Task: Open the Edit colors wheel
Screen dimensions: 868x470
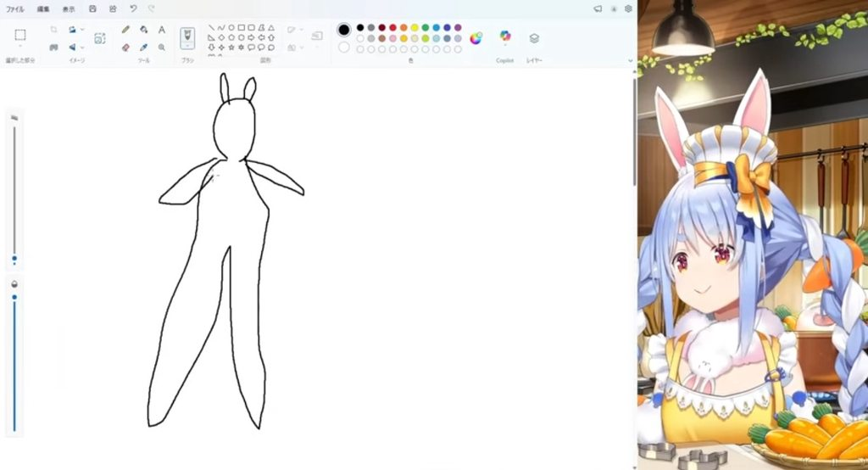Action: [476, 38]
